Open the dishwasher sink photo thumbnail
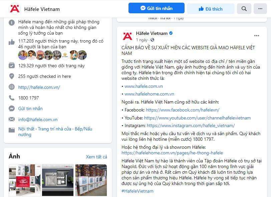Image resolution: width=271 pixels, height=197 pixels. pyautogui.click(x=58, y=180)
